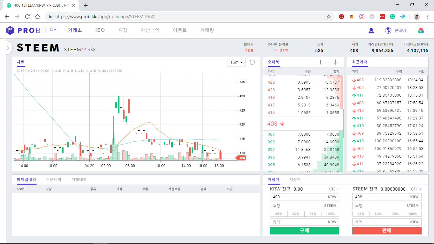Select the 최근거래 tab

360,62
